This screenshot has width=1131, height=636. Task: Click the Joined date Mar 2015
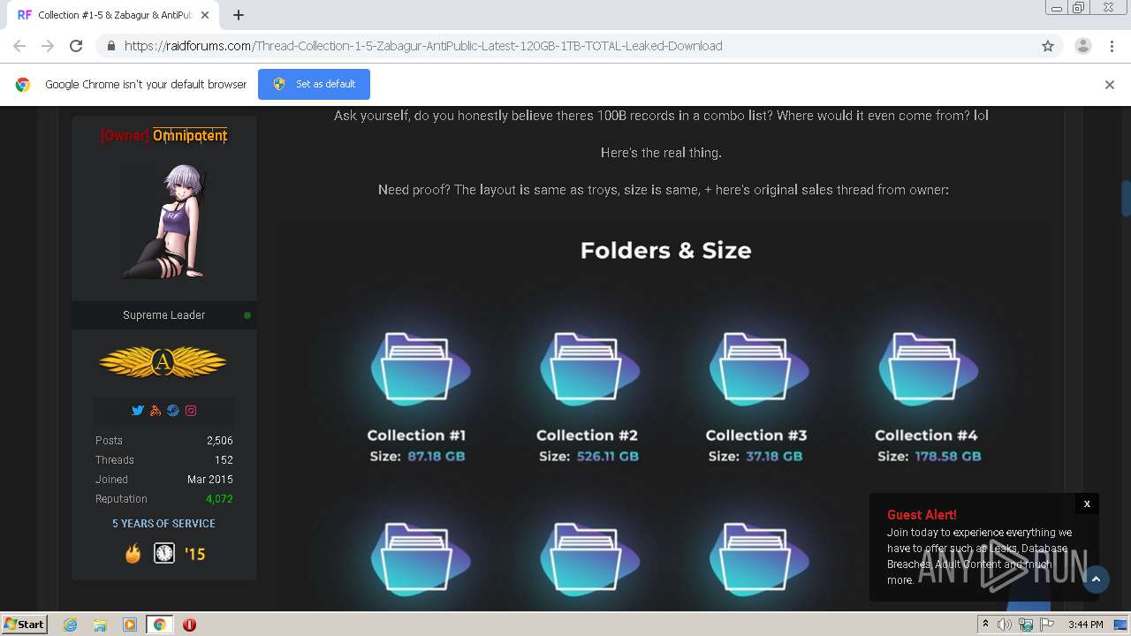coord(210,480)
